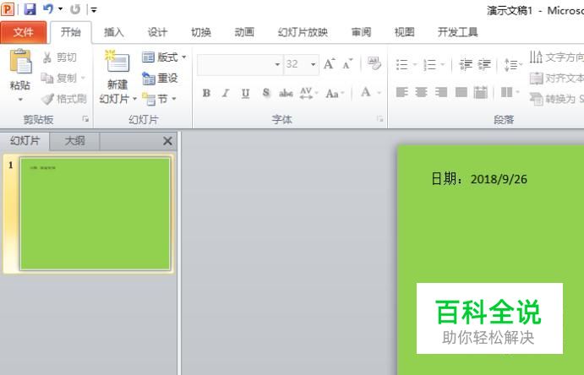Switch to the 开始 (Home) ribbon tab
The width and height of the screenshot is (584, 375).
[71, 32]
